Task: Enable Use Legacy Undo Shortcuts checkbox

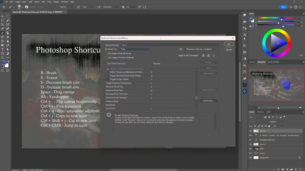Action: [x=106, y=54]
